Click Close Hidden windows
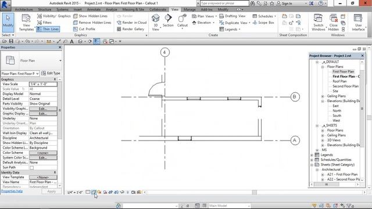The height and width of the screenshot is (209, 372). (333, 23)
